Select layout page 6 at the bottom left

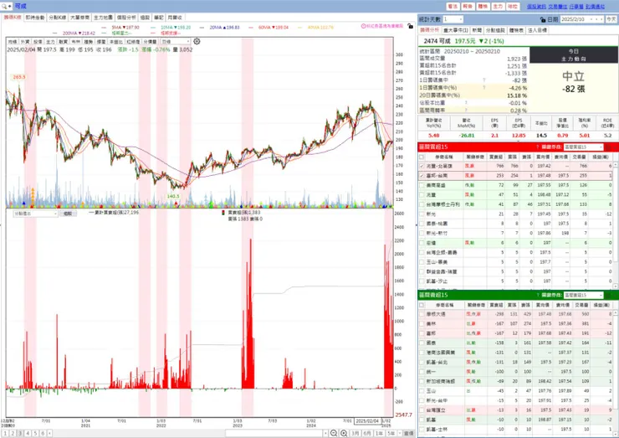pos(43,434)
